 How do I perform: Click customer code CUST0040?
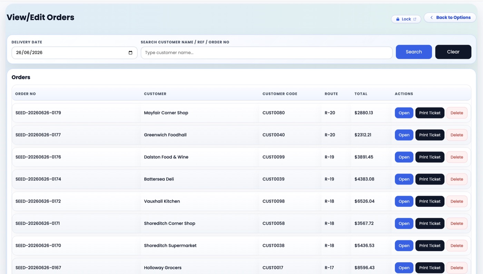point(274,135)
